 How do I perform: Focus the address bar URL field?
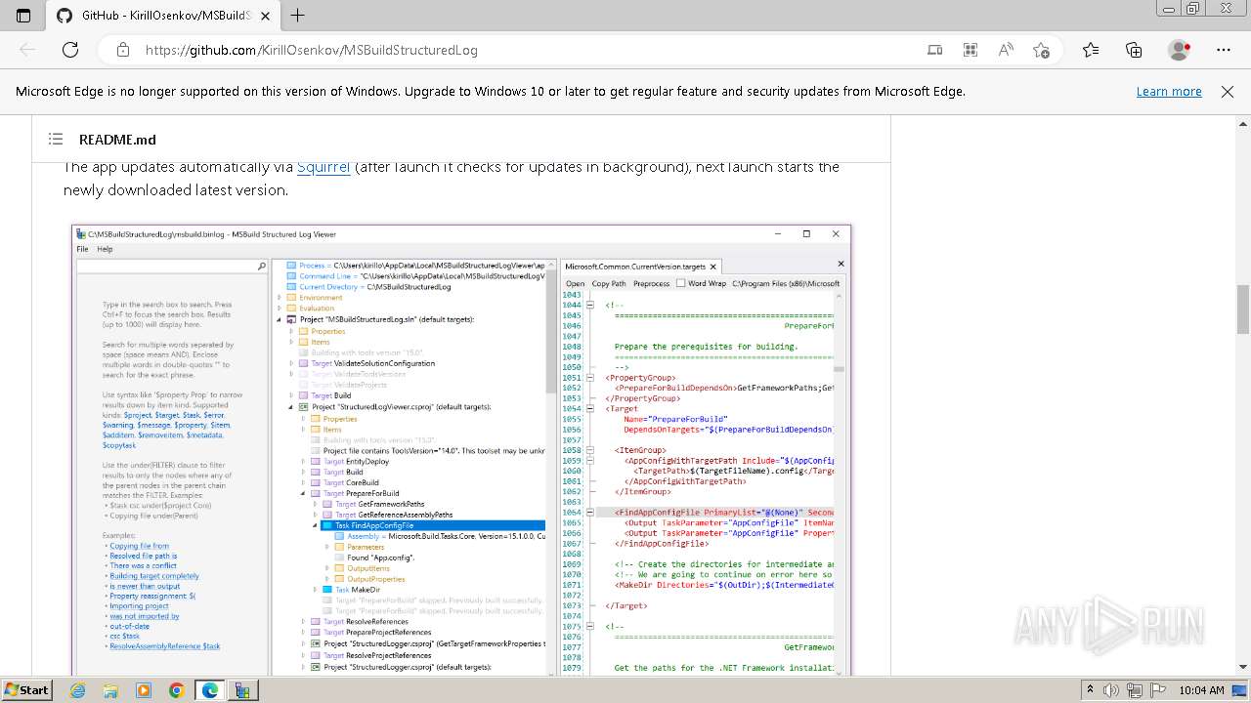[x=528, y=50]
